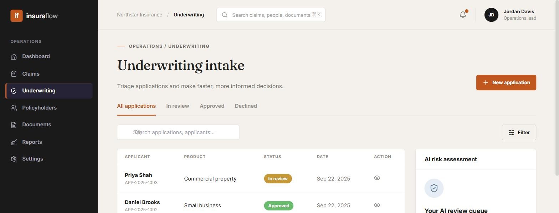View Daniel Brooks' application via eye icon
559x213 pixels.
377,205
